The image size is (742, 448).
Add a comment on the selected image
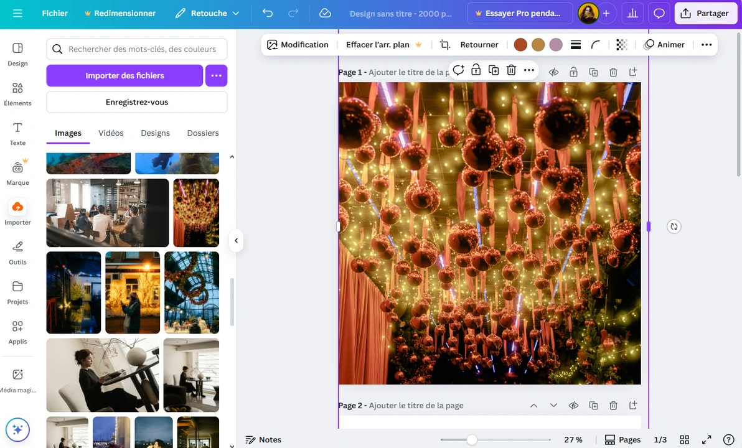pos(459,70)
